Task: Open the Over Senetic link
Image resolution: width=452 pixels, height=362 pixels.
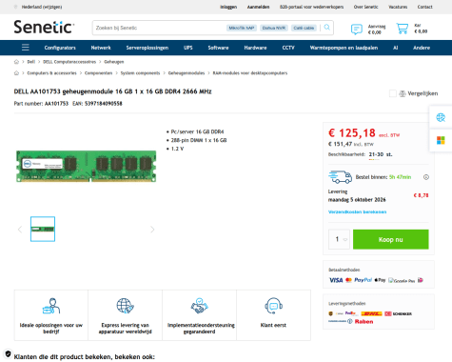Action: click(366, 7)
